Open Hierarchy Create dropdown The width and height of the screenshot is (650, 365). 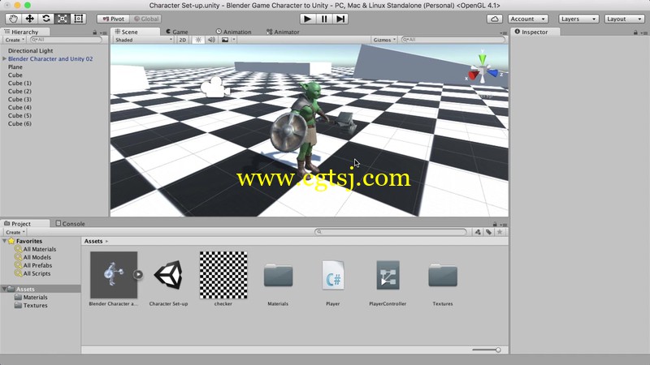pos(15,40)
